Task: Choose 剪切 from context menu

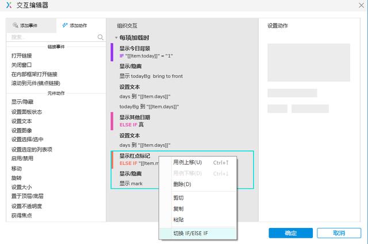Action: coord(198,198)
